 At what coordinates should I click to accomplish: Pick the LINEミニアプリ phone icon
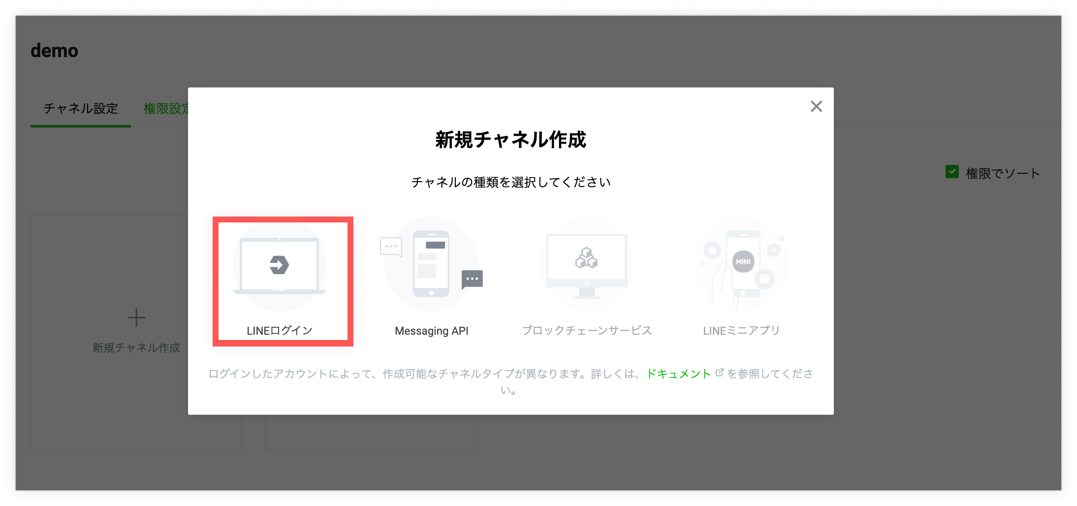[741, 265]
